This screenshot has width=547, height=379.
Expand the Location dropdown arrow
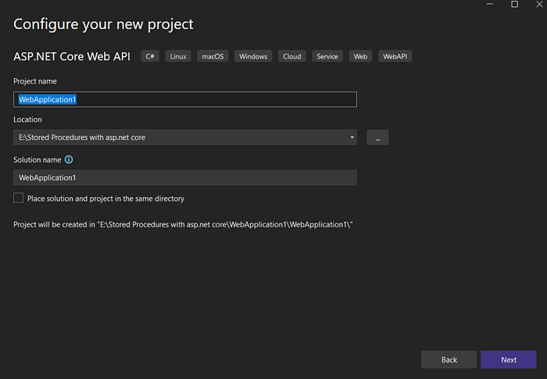[352, 138]
